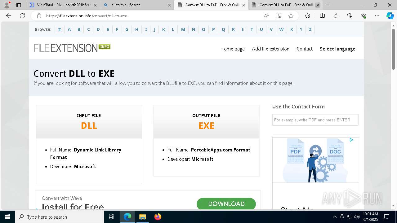
Task: Open the notification center icon
Action: click(387, 217)
